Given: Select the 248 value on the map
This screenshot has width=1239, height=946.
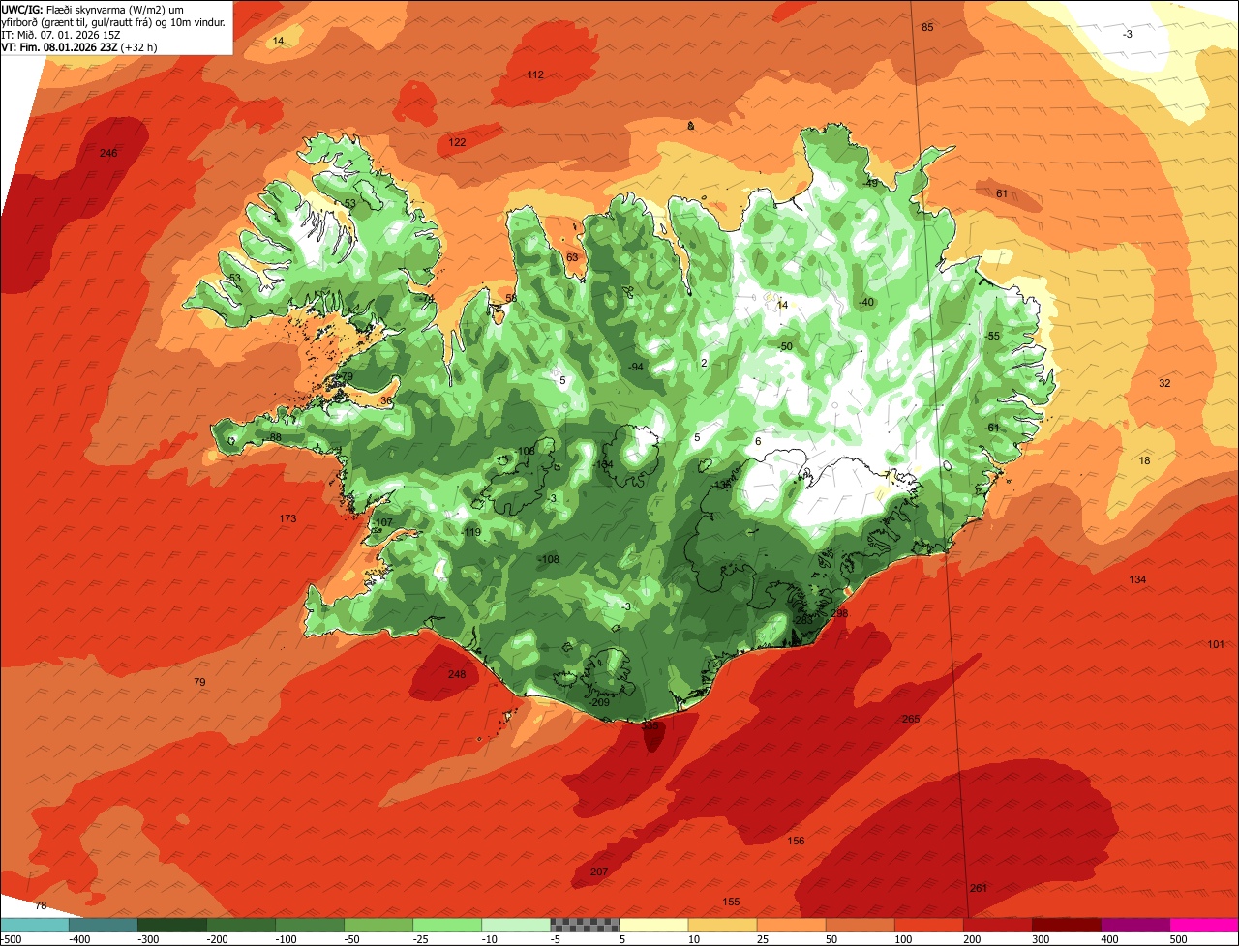Looking at the screenshot, I should (457, 674).
